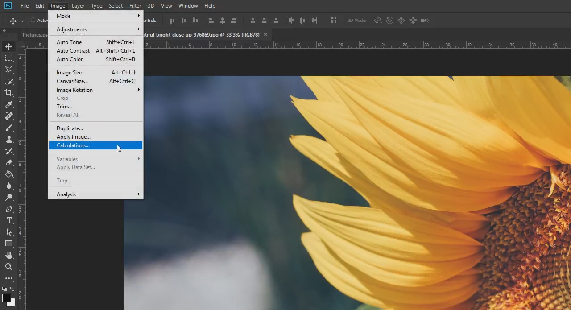Select the Path Selection tool
571x310 pixels.
[9, 232]
